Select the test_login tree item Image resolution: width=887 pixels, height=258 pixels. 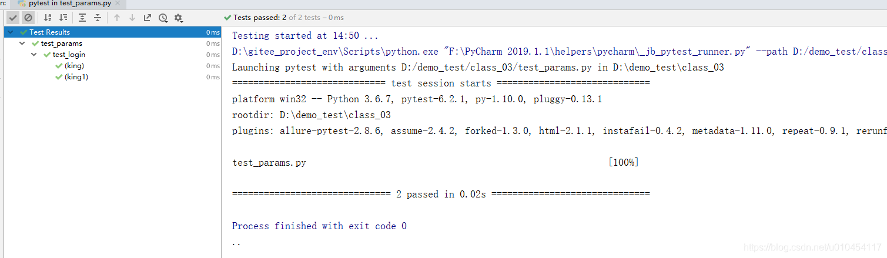(69, 55)
